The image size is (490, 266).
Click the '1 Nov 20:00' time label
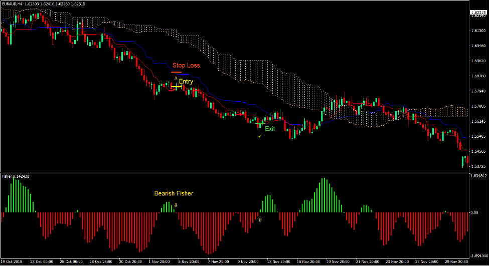pos(159,261)
